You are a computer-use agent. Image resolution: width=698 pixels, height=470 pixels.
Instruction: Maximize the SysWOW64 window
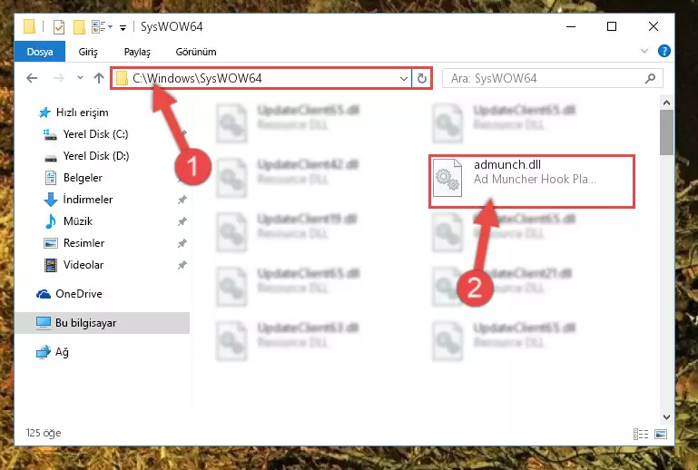point(612,26)
